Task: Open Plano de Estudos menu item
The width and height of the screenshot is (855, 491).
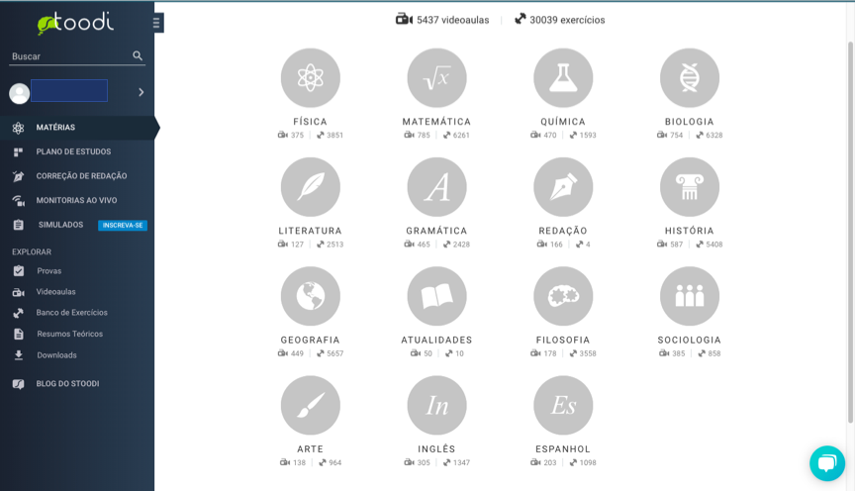Action: click(73, 152)
